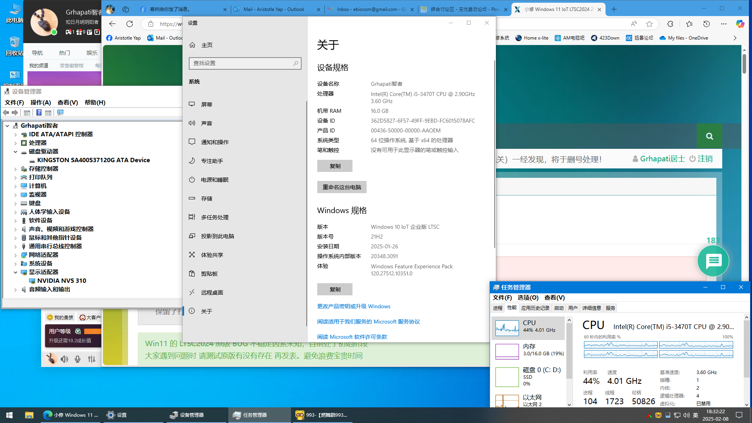Image resolution: width=752 pixels, height=423 pixels.
Task: Open Shared experiences icon
Action: point(192,255)
